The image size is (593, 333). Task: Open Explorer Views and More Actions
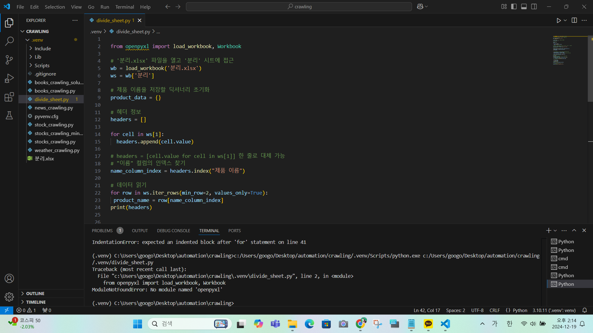[x=75, y=20]
